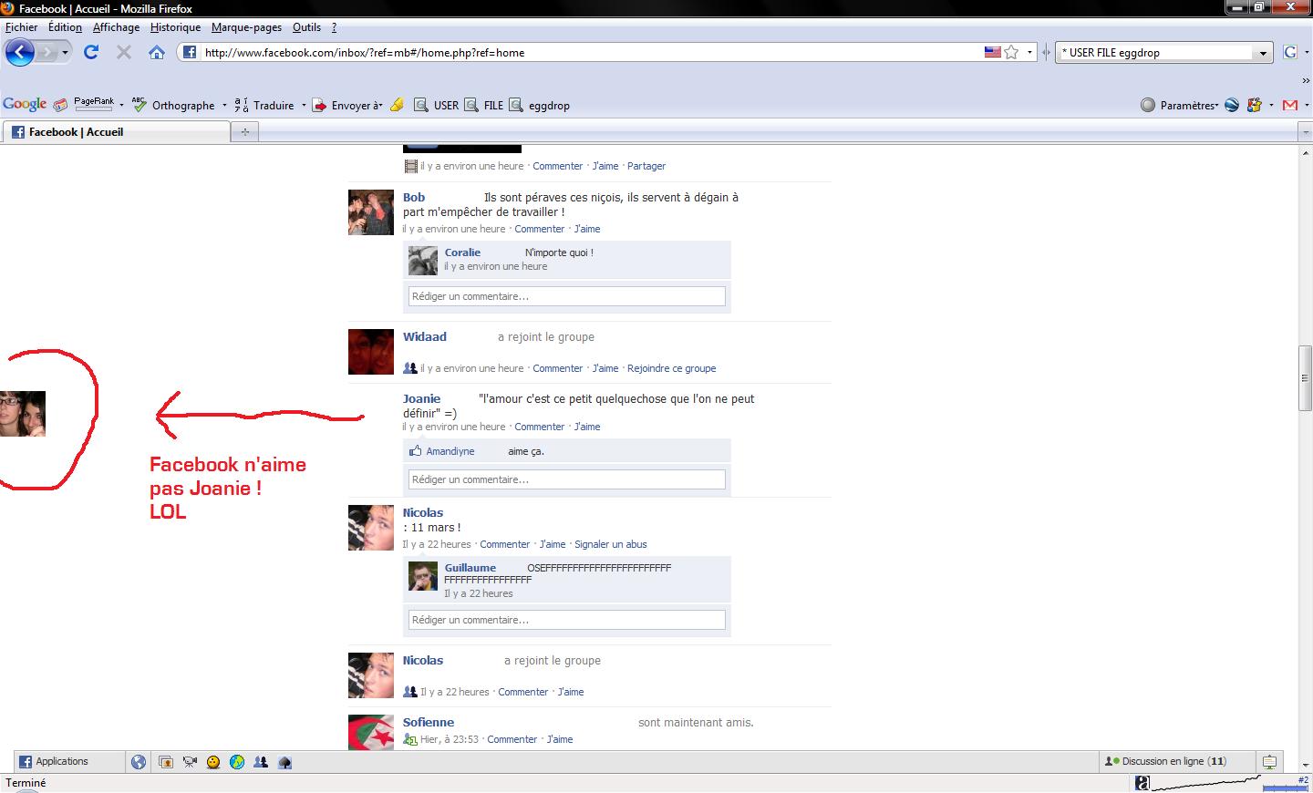Open the Groups app icon in bar
1313x793 pixels.
[261, 762]
